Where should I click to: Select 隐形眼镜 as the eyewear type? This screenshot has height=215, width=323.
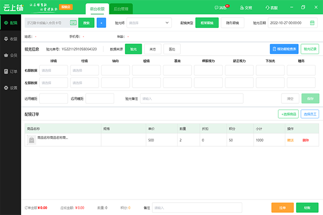pos(233,23)
